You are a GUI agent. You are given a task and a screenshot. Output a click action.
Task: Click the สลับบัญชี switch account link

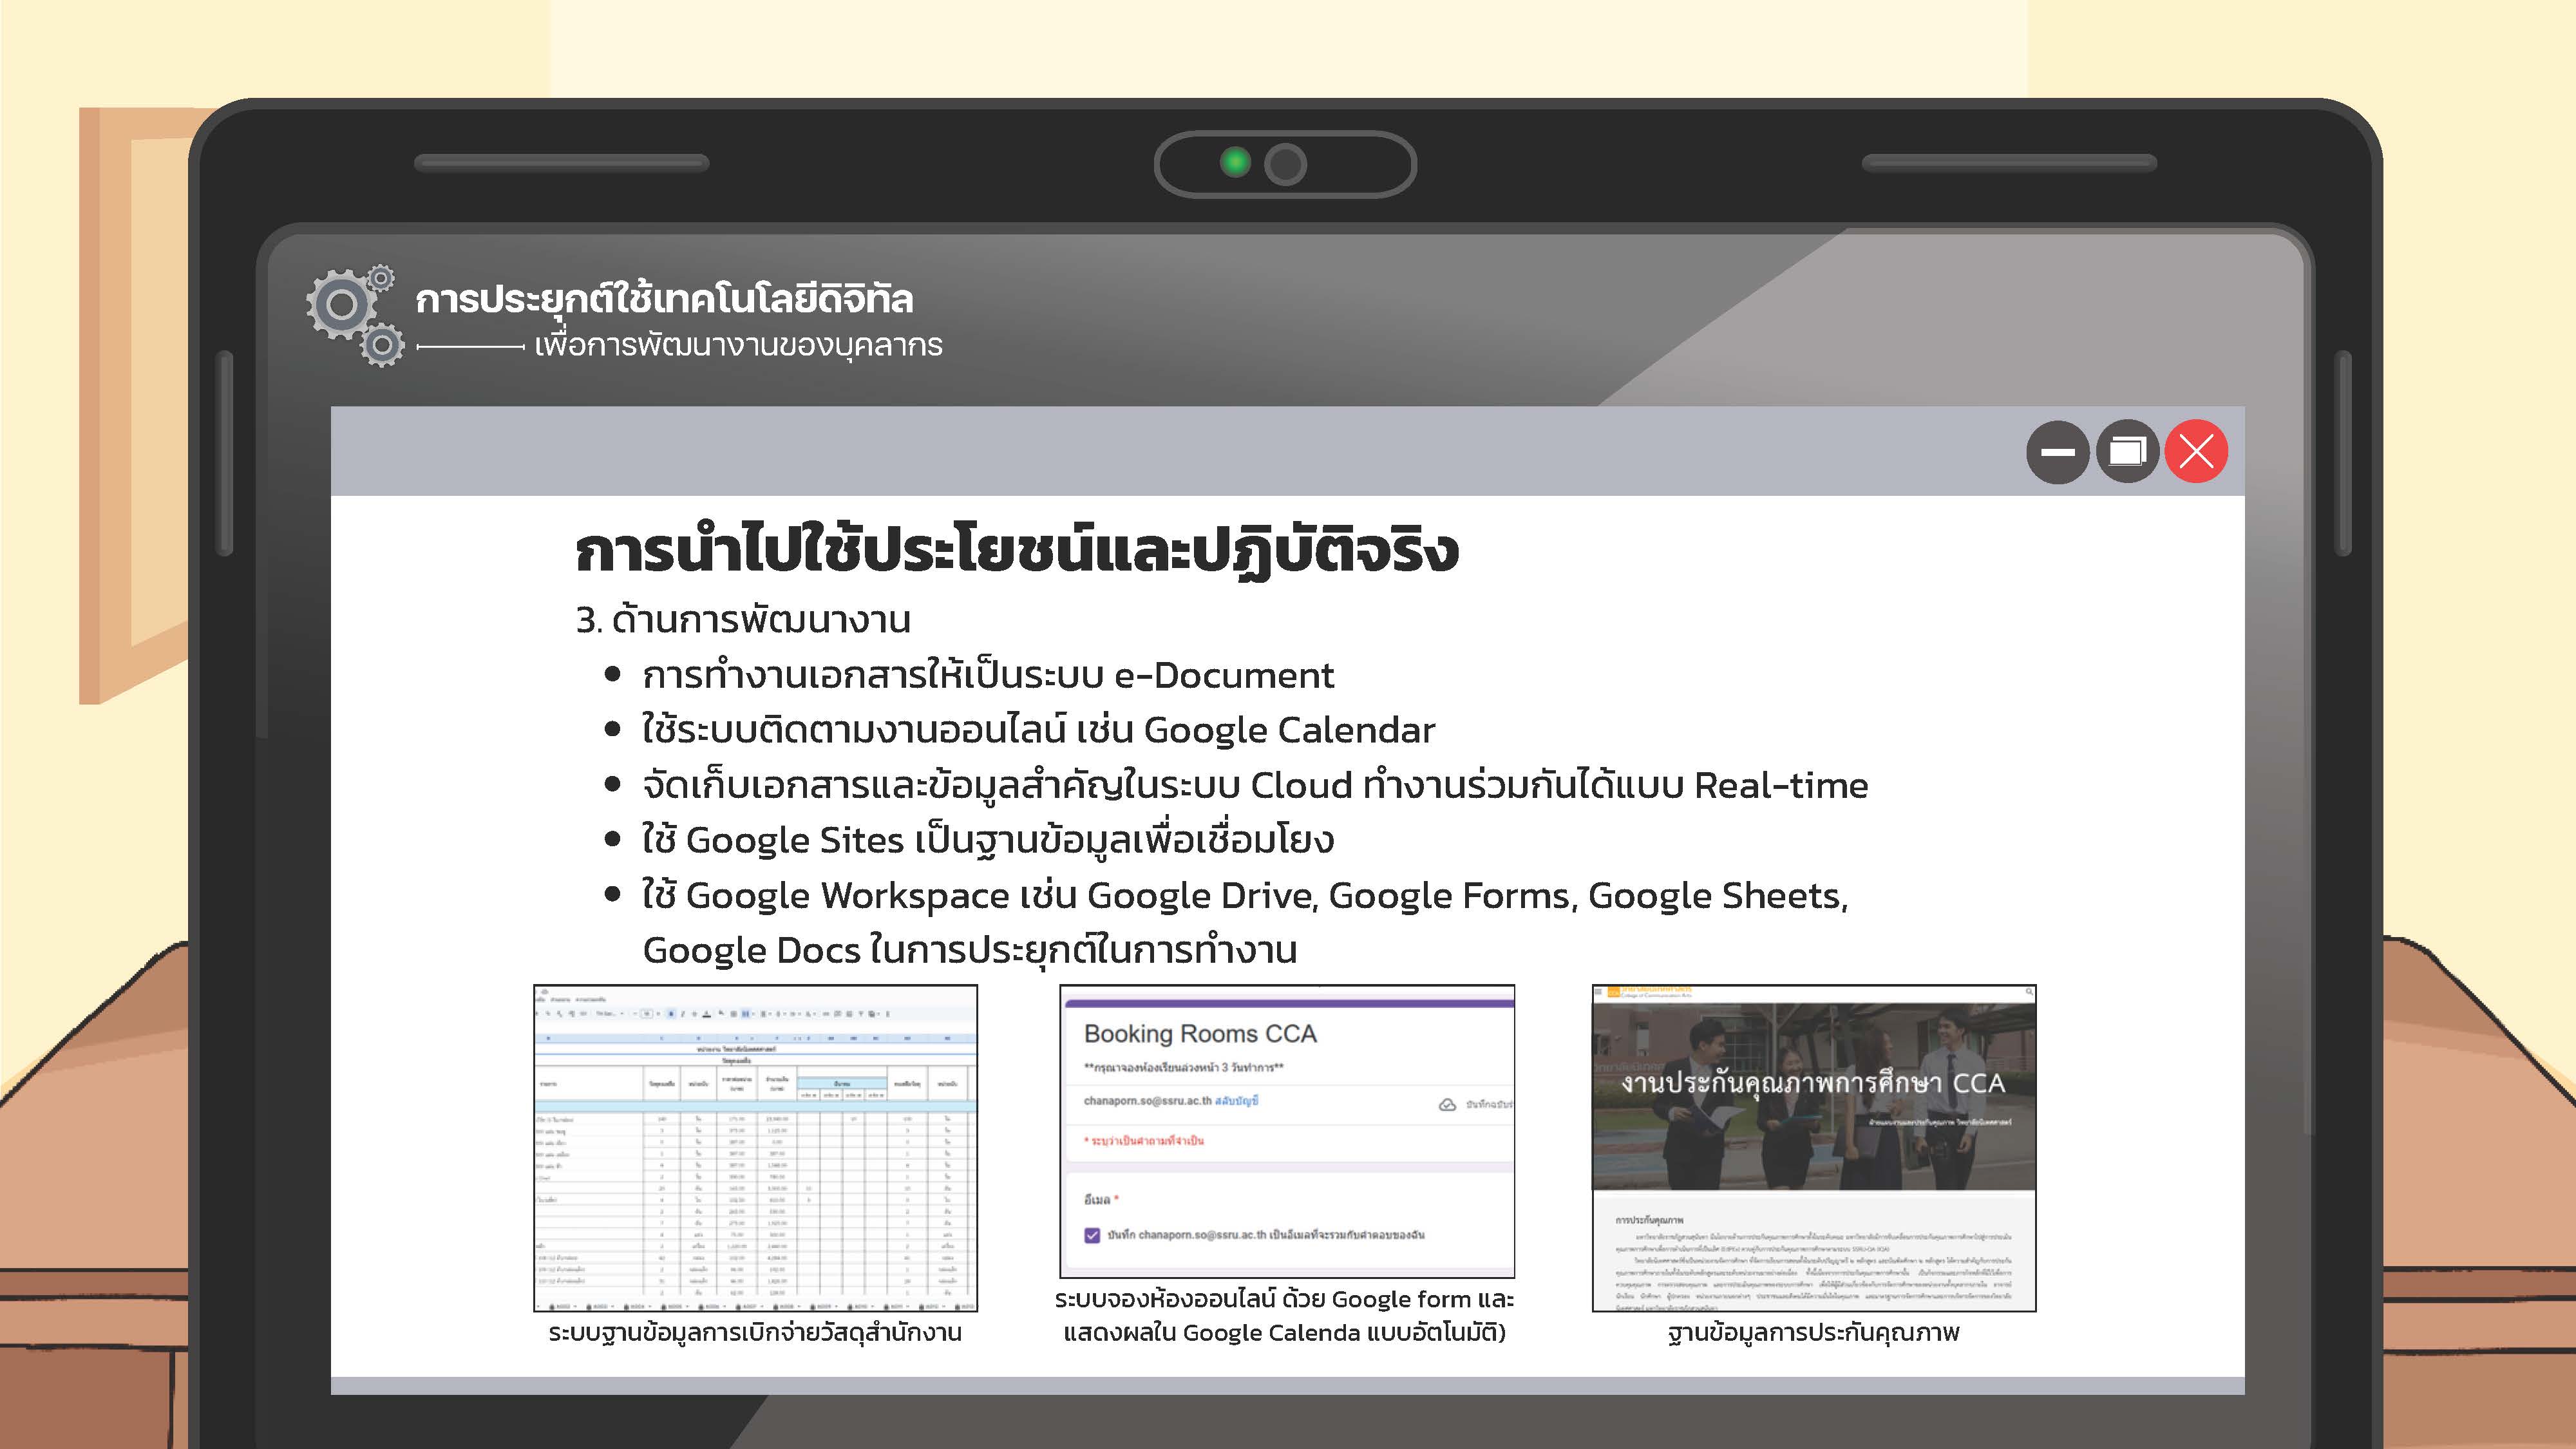pyautogui.click(x=1236, y=1101)
